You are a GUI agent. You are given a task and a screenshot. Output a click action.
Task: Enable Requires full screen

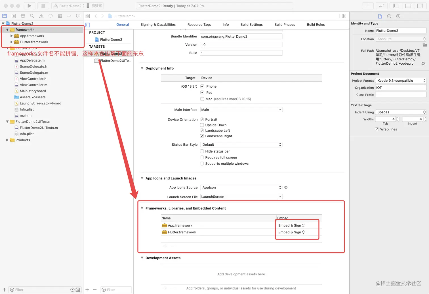click(x=202, y=158)
